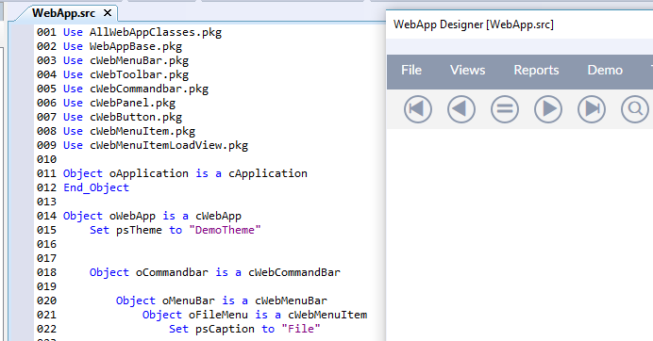Screen dimensions: 653x341
Task: Click "cWebMenuBar.pkg" on line 003
Action: coord(139,60)
